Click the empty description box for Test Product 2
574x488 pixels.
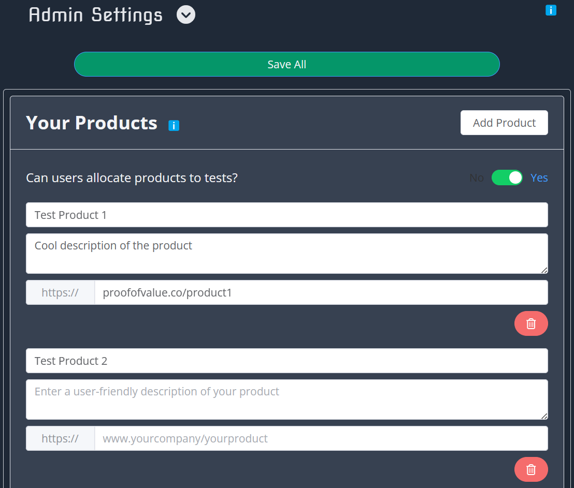pos(286,398)
